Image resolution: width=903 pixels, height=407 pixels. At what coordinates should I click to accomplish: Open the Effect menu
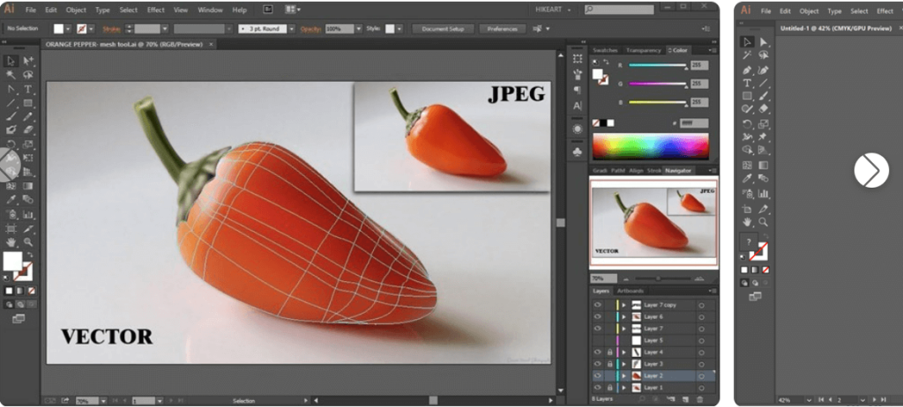155,10
